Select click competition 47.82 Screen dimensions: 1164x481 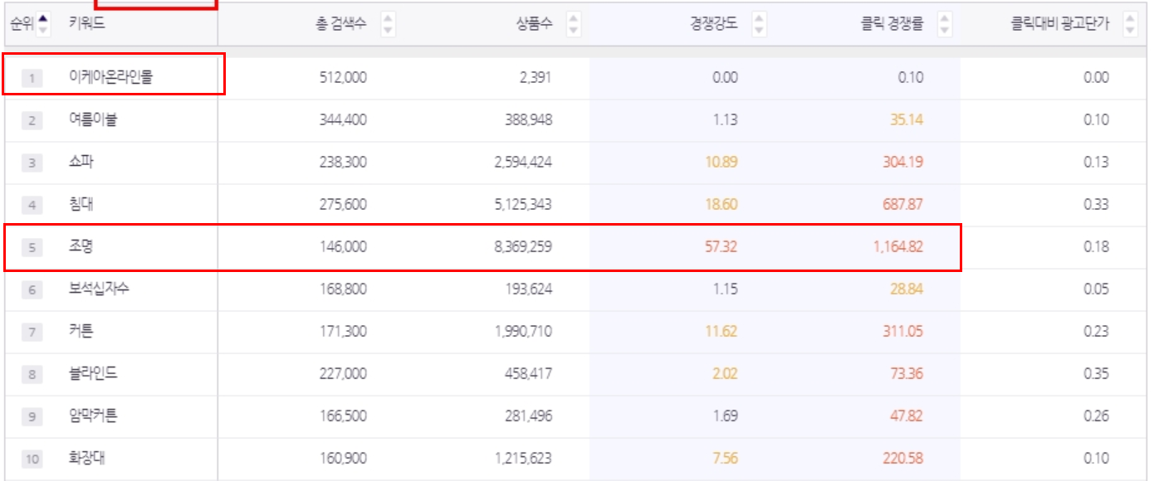click(x=907, y=416)
